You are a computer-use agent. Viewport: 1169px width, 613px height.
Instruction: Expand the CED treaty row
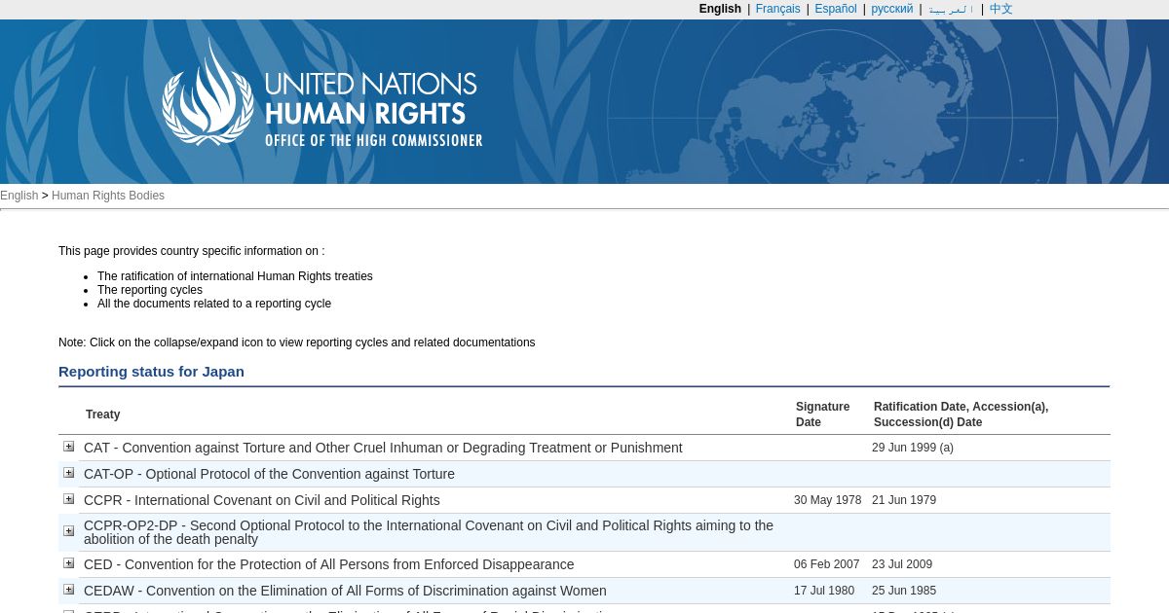coord(68,563)
